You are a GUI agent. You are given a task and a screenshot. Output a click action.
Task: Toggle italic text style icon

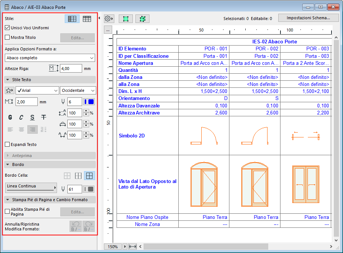21,117
